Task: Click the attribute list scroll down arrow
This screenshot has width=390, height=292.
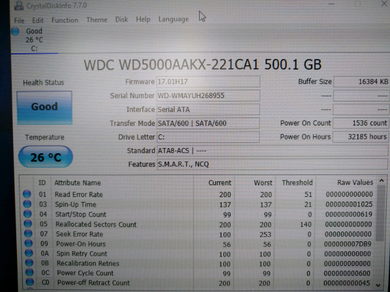Action: click(x=378, y=285)
